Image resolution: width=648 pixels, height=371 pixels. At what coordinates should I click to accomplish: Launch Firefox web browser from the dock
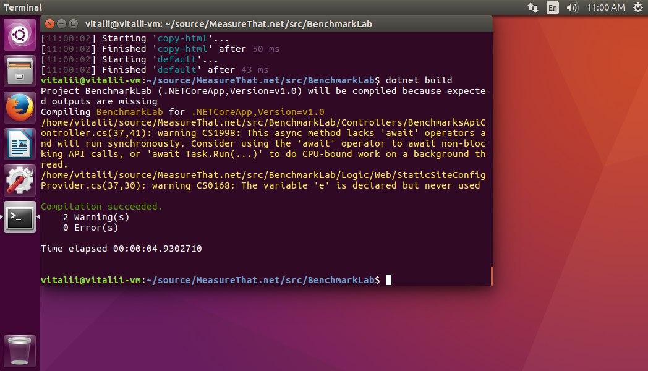(19, 108)
